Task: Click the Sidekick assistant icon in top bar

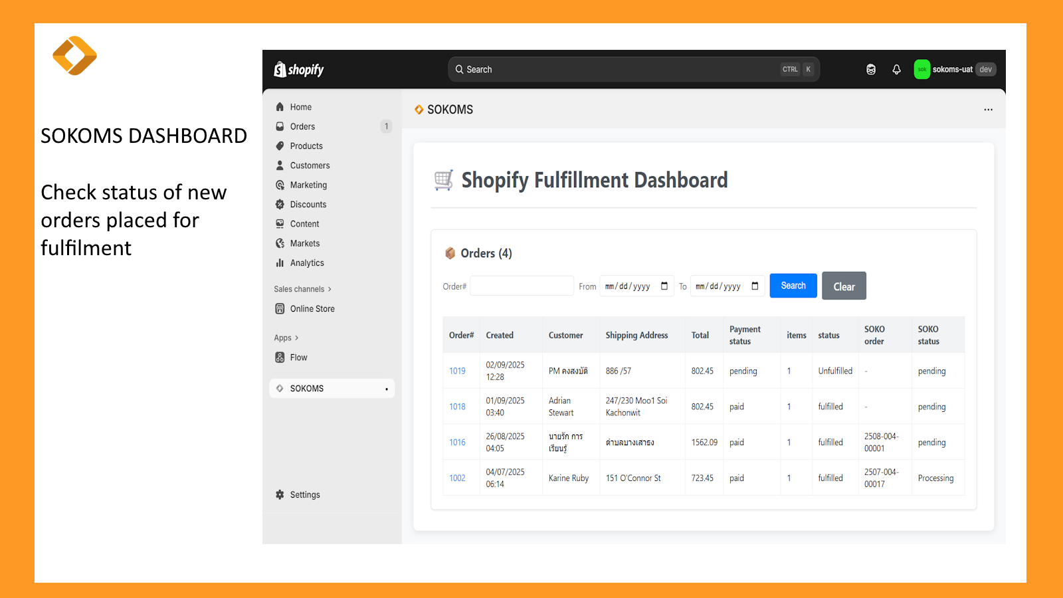Action: pyautogui.click(x=870, y=69)
